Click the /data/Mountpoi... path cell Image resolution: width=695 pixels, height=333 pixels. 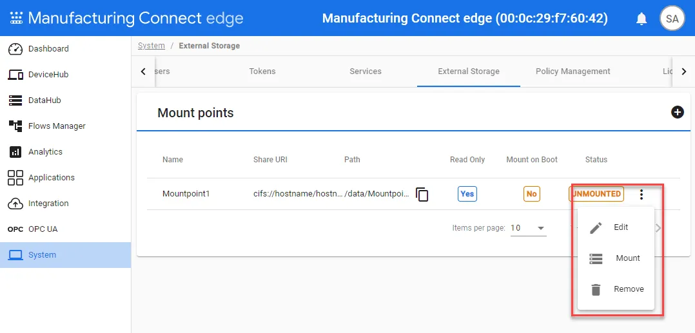(x=377, y=194)
